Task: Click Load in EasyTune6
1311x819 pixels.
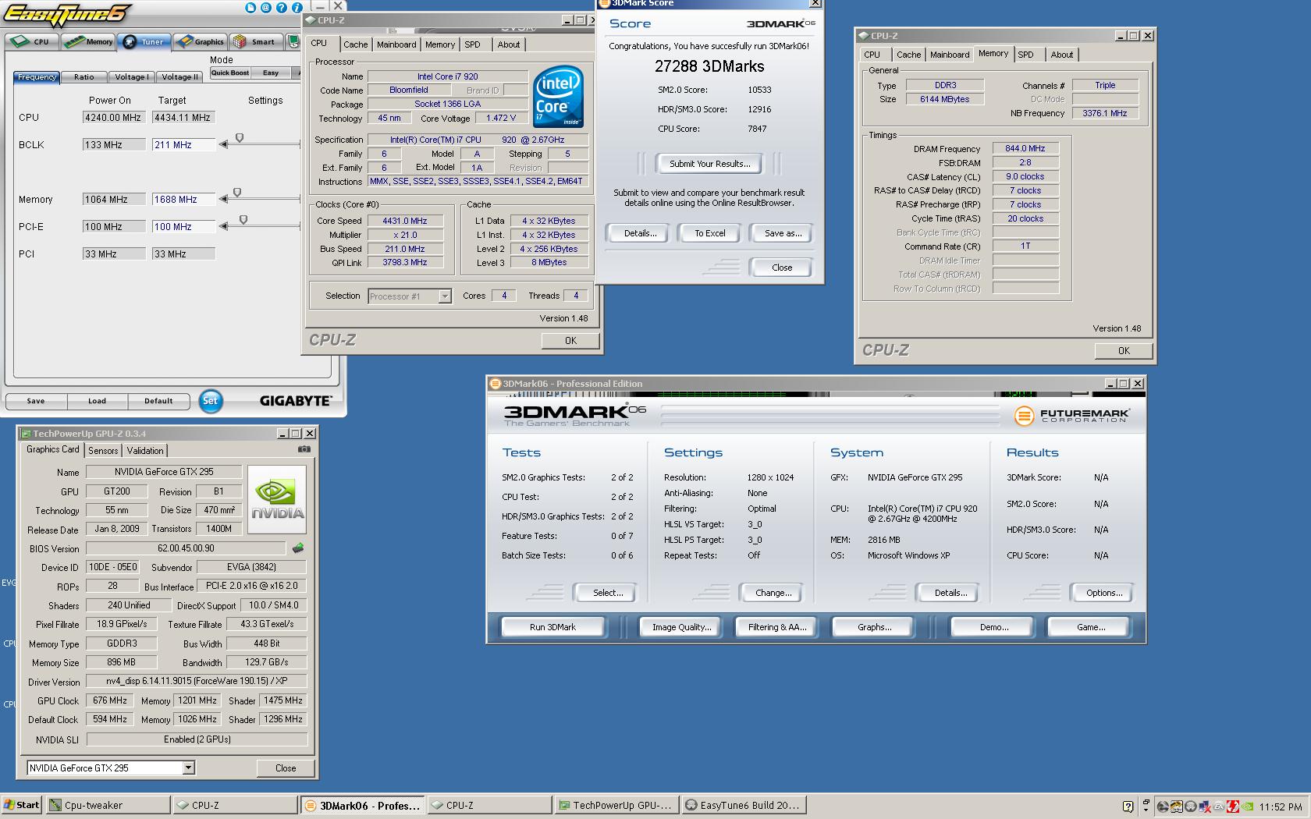Action: (97, 401)
